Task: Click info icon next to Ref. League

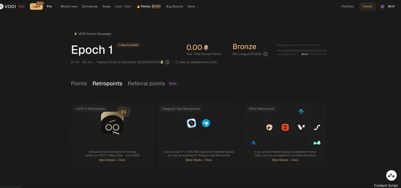Action: tap(265, 54)
